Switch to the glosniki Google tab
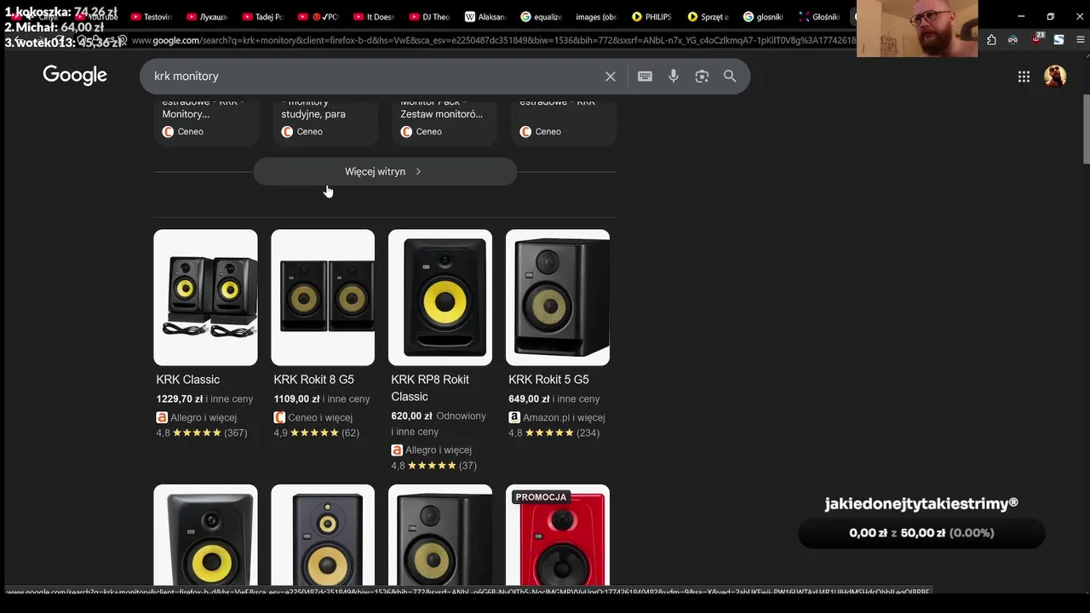The height and width of the screenshot is (613, 1090). pos(763,16)
